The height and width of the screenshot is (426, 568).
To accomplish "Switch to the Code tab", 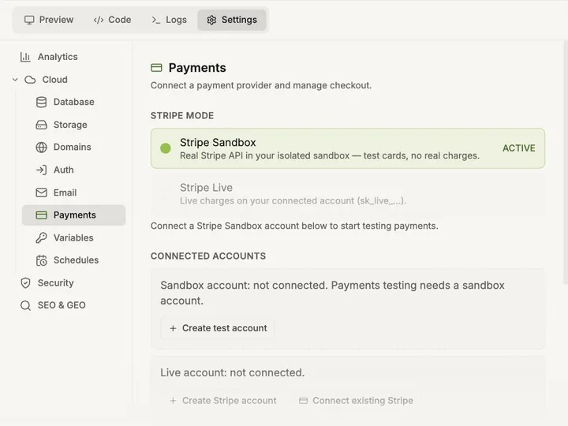I will 112,20.
